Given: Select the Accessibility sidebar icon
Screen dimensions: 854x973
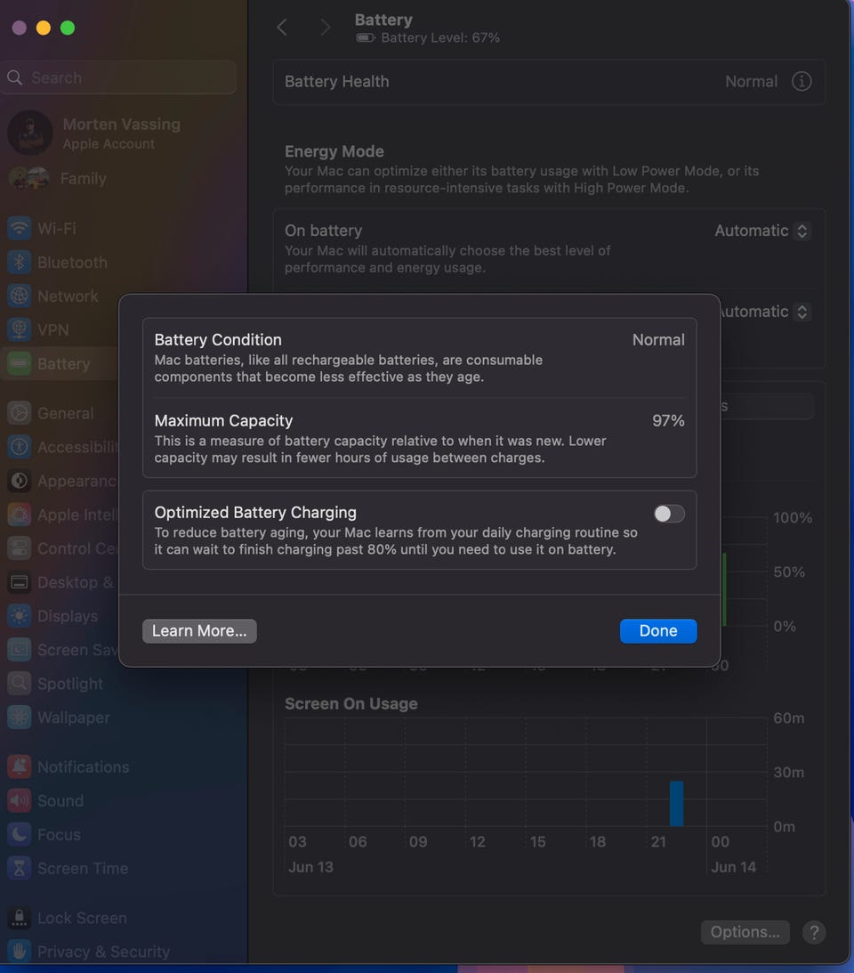Looking at the screenshot, I should (x=20, y=447).
